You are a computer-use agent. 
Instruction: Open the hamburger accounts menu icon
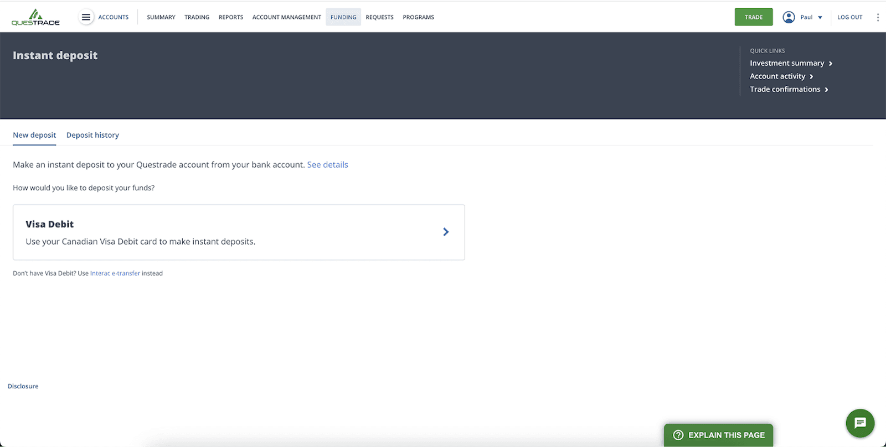point(86,17)
